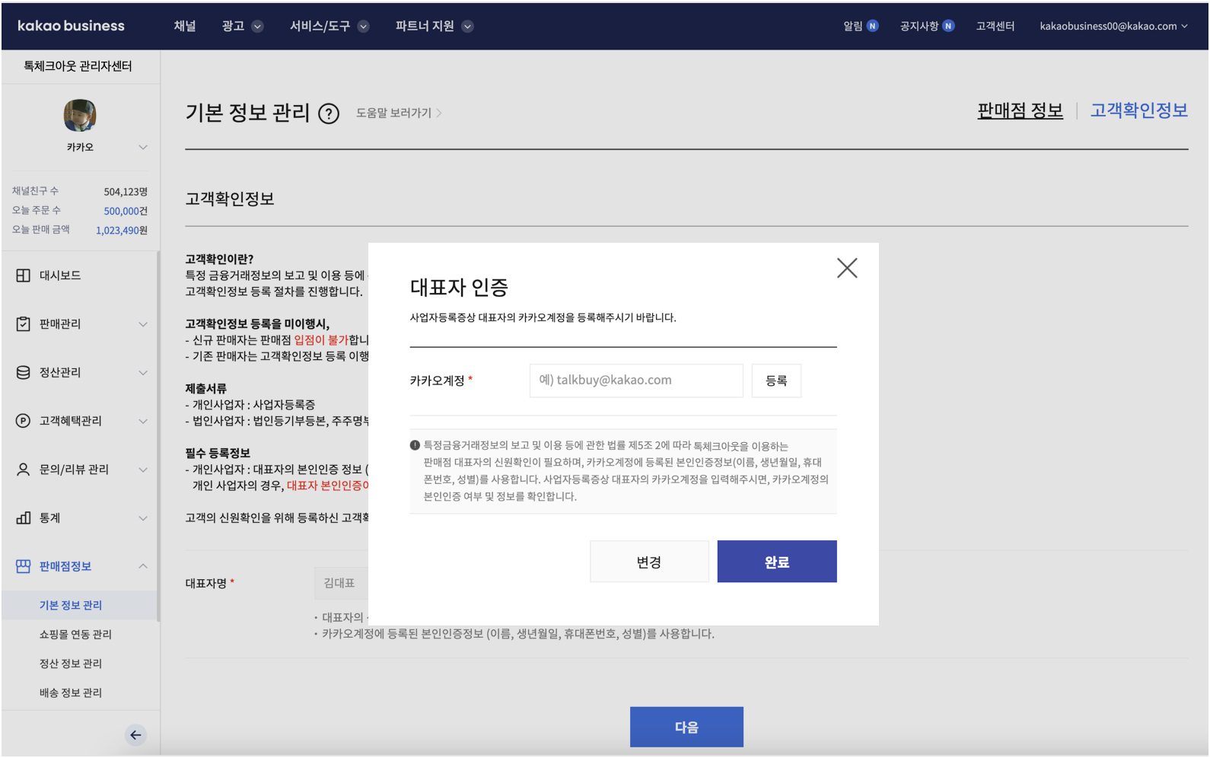Open the account email dropdown
1210x758 pixels.
coord(1113,26)
